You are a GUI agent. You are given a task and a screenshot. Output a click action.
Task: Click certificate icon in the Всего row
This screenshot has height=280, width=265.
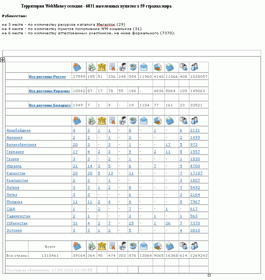point(112,246)
